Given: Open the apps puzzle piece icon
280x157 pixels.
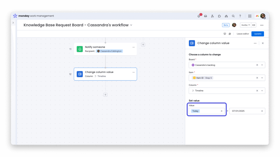Looking at the screenshot, I should pos(219,16).
